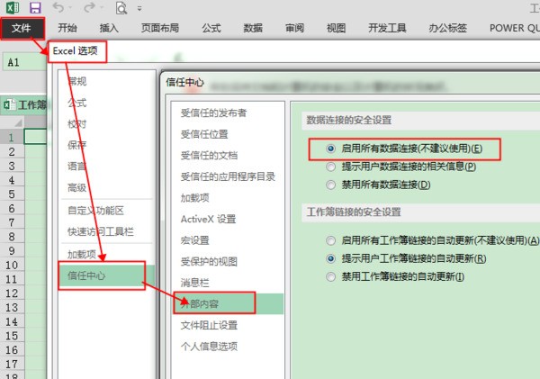Image resolution: width=540 pixels, height=379 pixels.
Task: Expand the quick access toolbar customize arrow
Action: coord(139,8)
